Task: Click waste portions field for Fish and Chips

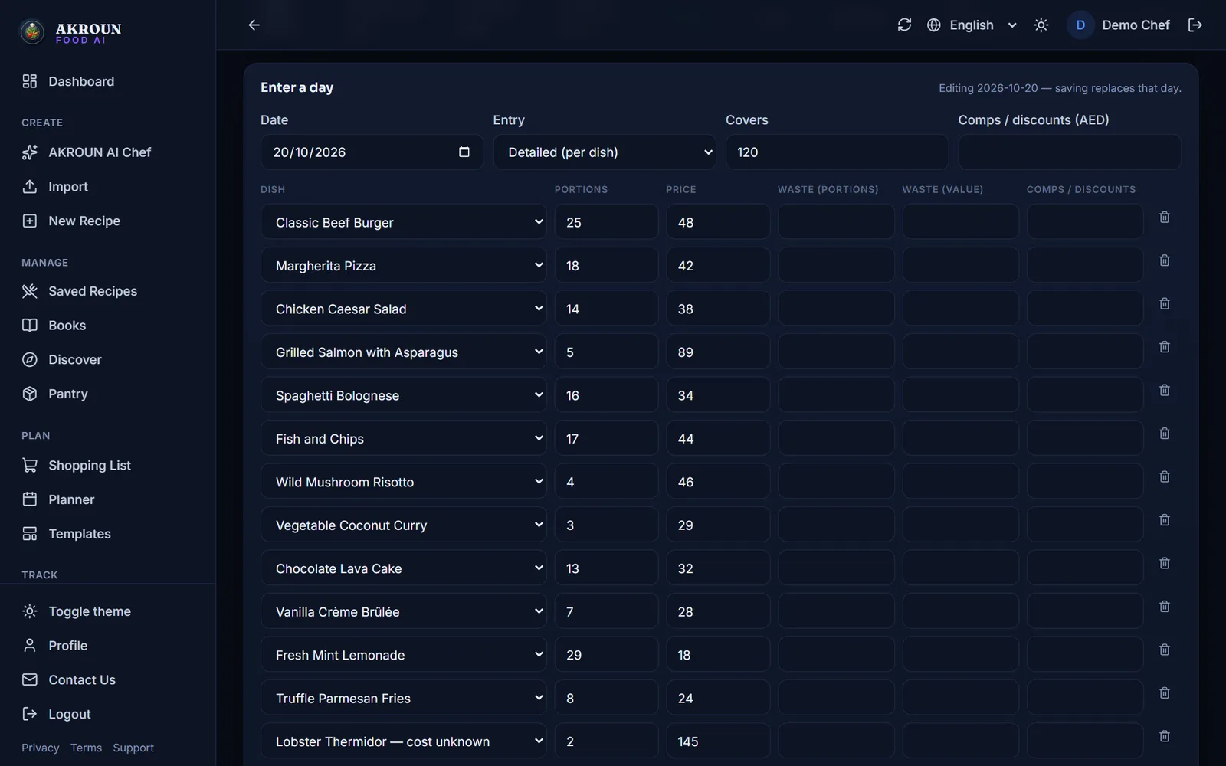Action: coord(836,439)
